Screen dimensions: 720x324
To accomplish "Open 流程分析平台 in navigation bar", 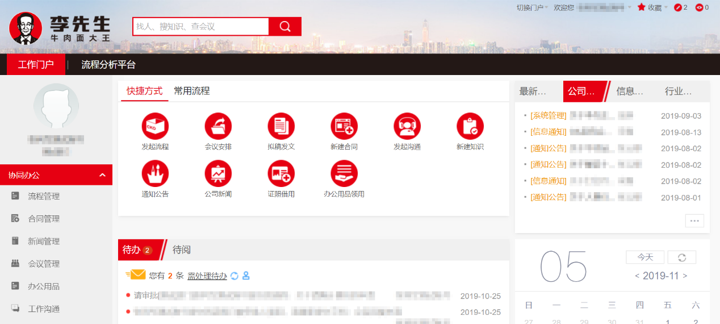I will [108, 65].
